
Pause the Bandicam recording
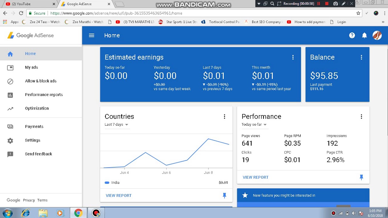(x=319, y=4)
